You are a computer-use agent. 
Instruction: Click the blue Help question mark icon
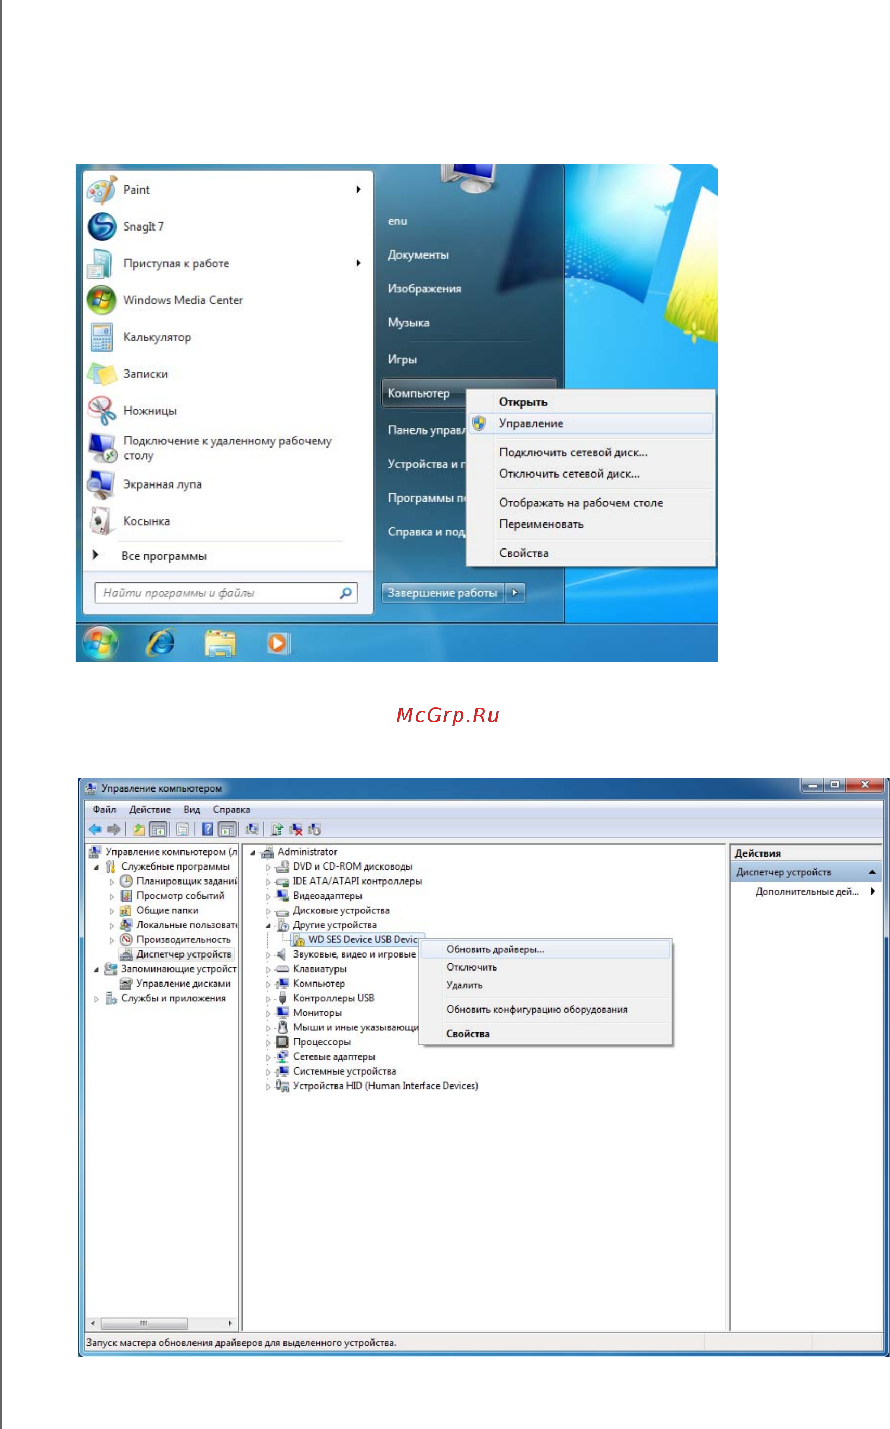pyautogui.click(x=207, y=829)
